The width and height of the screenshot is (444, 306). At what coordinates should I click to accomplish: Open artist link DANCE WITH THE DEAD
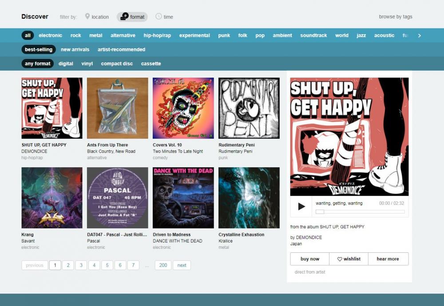[178, 241]
